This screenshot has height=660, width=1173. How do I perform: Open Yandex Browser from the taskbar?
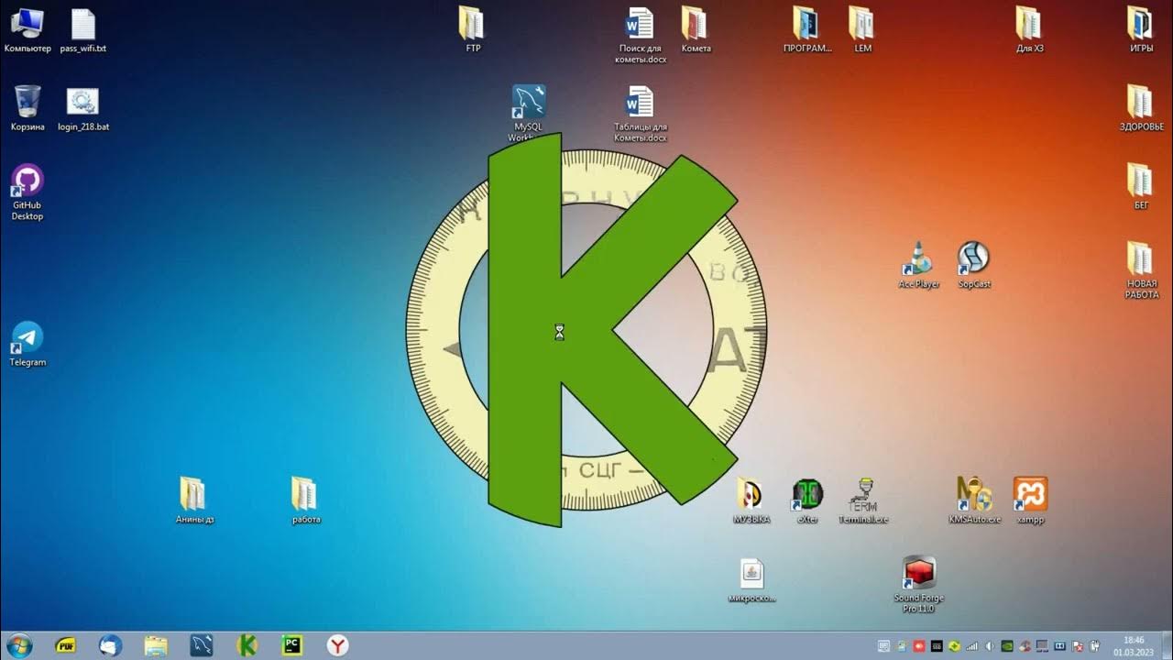pyautogui.click(x=338, y=645)
